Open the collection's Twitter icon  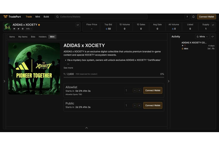(x=19, y=29)
